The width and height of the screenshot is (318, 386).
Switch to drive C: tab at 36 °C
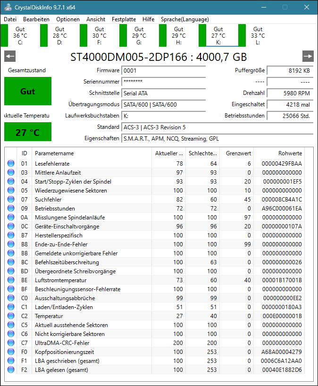pos(20,35)
